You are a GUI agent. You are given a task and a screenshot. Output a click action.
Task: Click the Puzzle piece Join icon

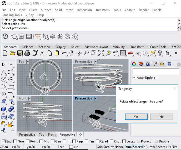coord(4,124)
